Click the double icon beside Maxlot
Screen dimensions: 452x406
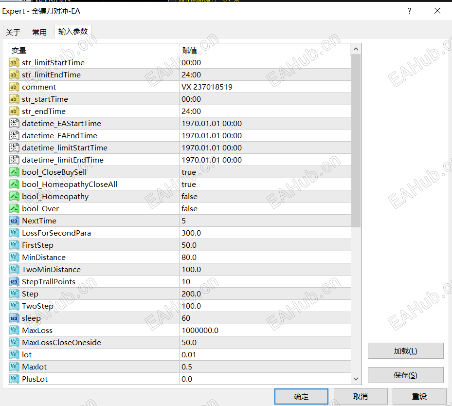pos(14,367)
